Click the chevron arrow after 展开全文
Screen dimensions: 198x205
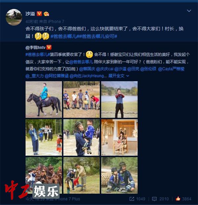(128, 76)
